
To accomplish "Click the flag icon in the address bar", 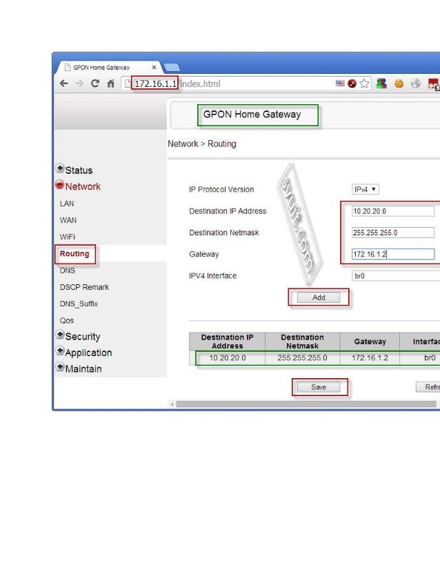I will pos(340,83).
